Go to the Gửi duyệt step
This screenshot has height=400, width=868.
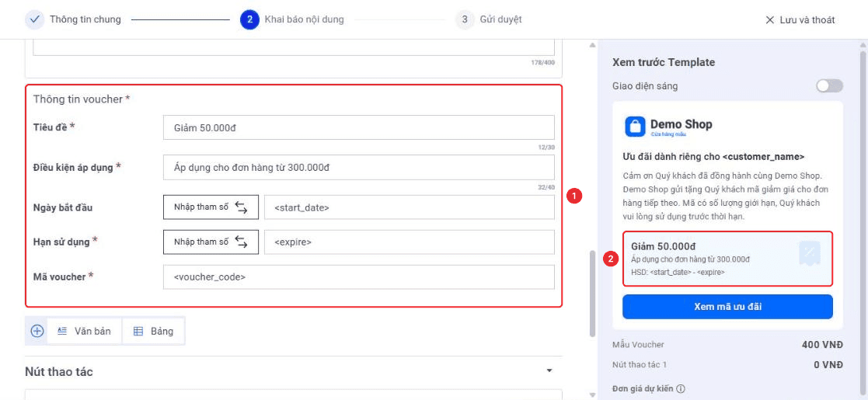click(500, 19)
